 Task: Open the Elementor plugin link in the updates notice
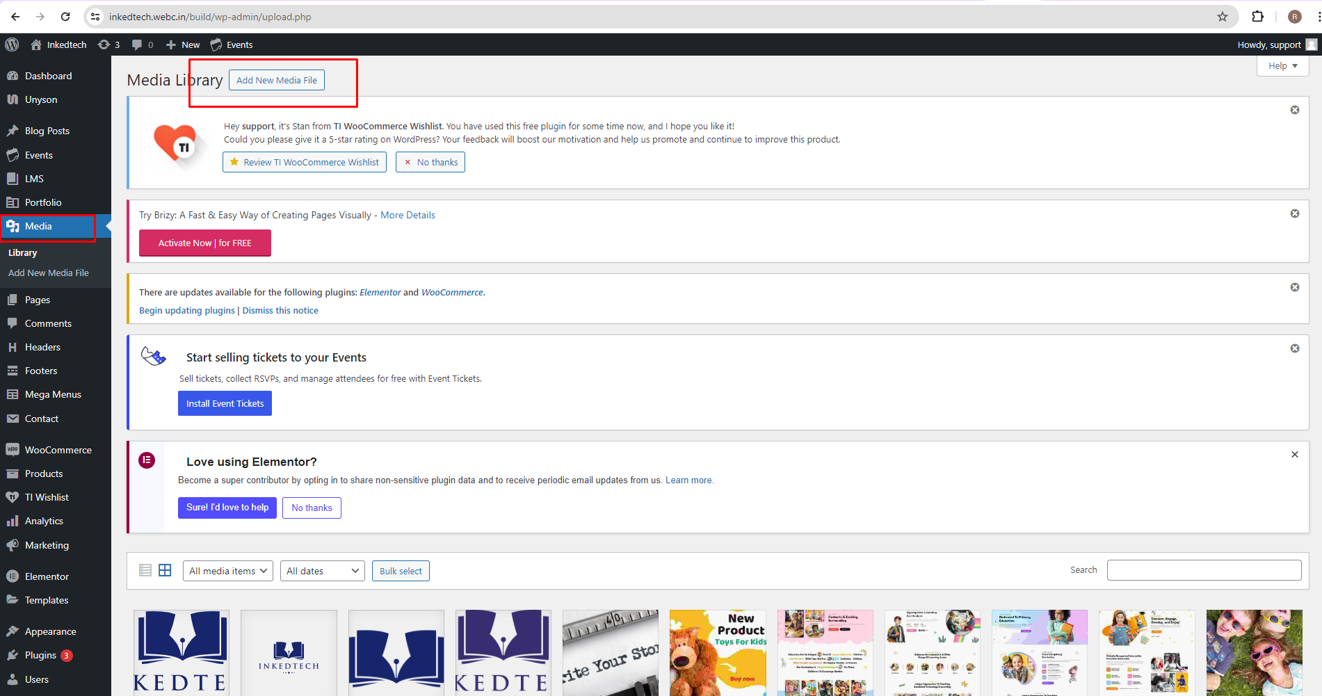(x=380, y=293)
